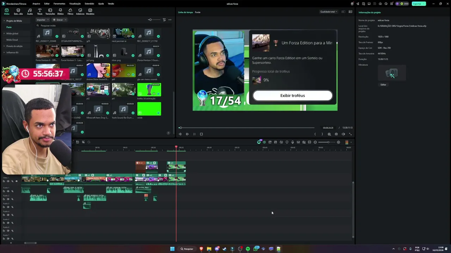
Task: Click the mark-in curly bracket icon
Action: [315, 134]
